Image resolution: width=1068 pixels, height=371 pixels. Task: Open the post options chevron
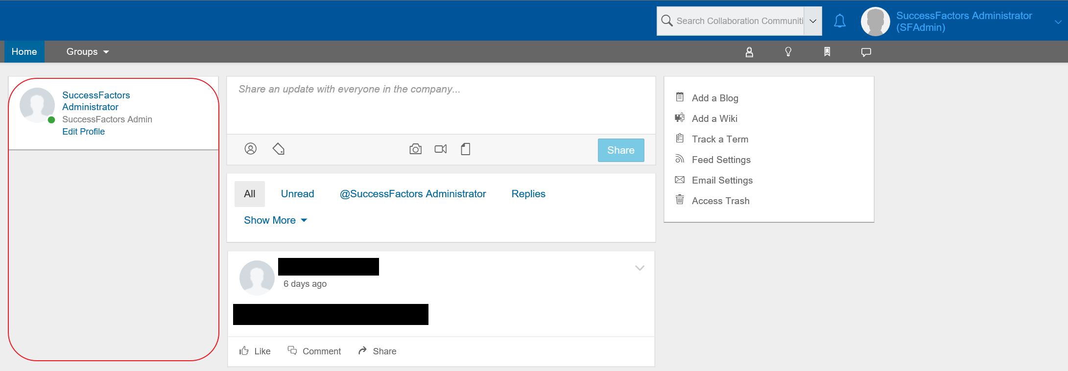point(640,268)
